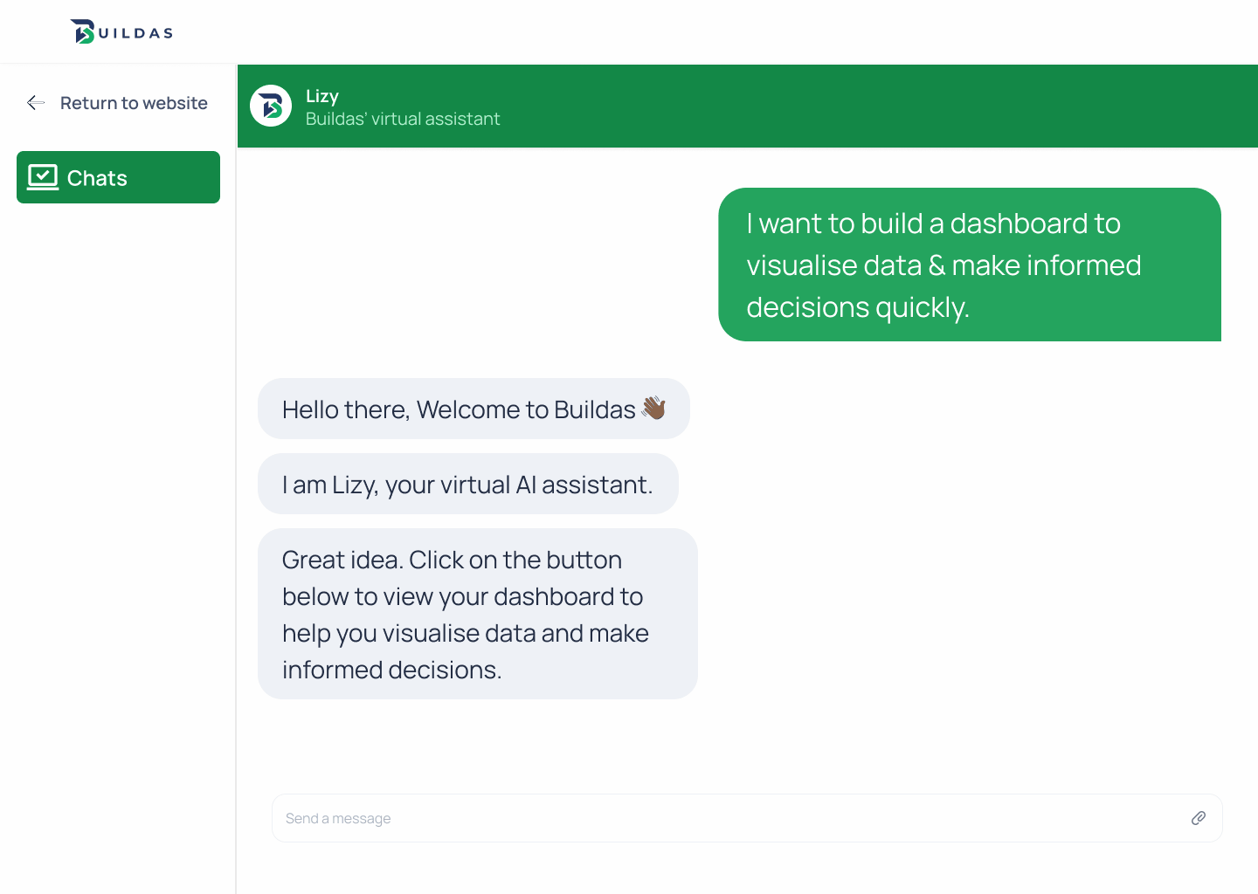Click the paperclip attachment icon
1258x894 pixels.
1199,818
